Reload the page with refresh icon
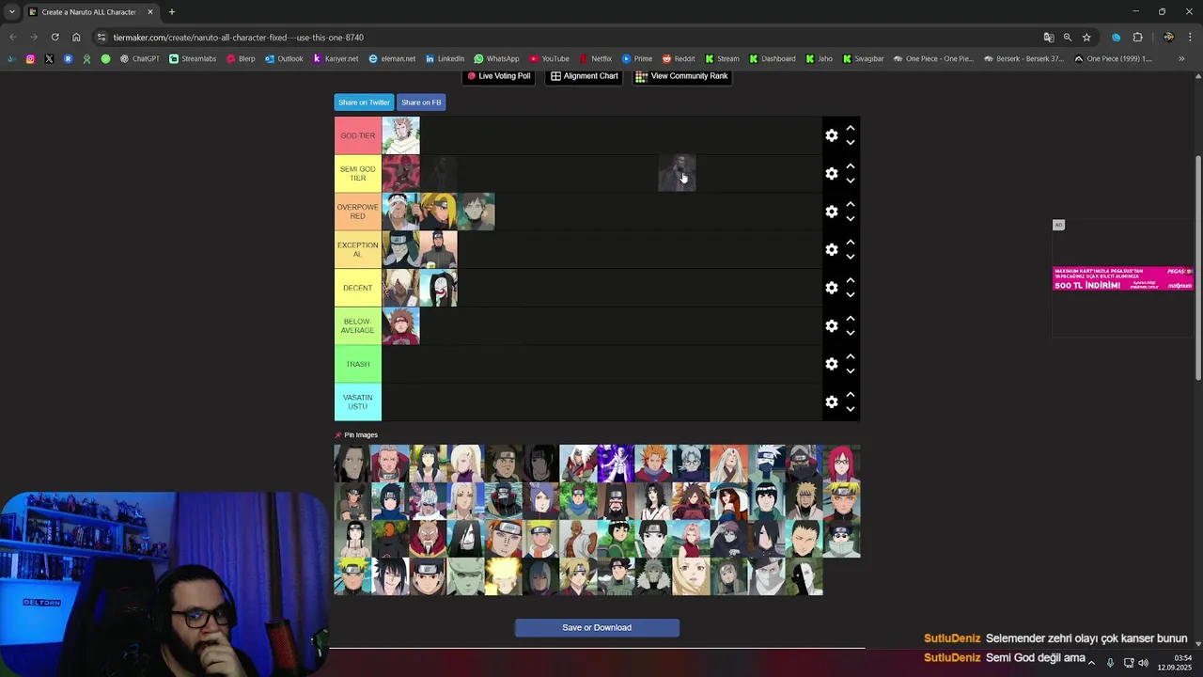Image resolution: width=1203 pixels, height=677 pixels. 55,38
